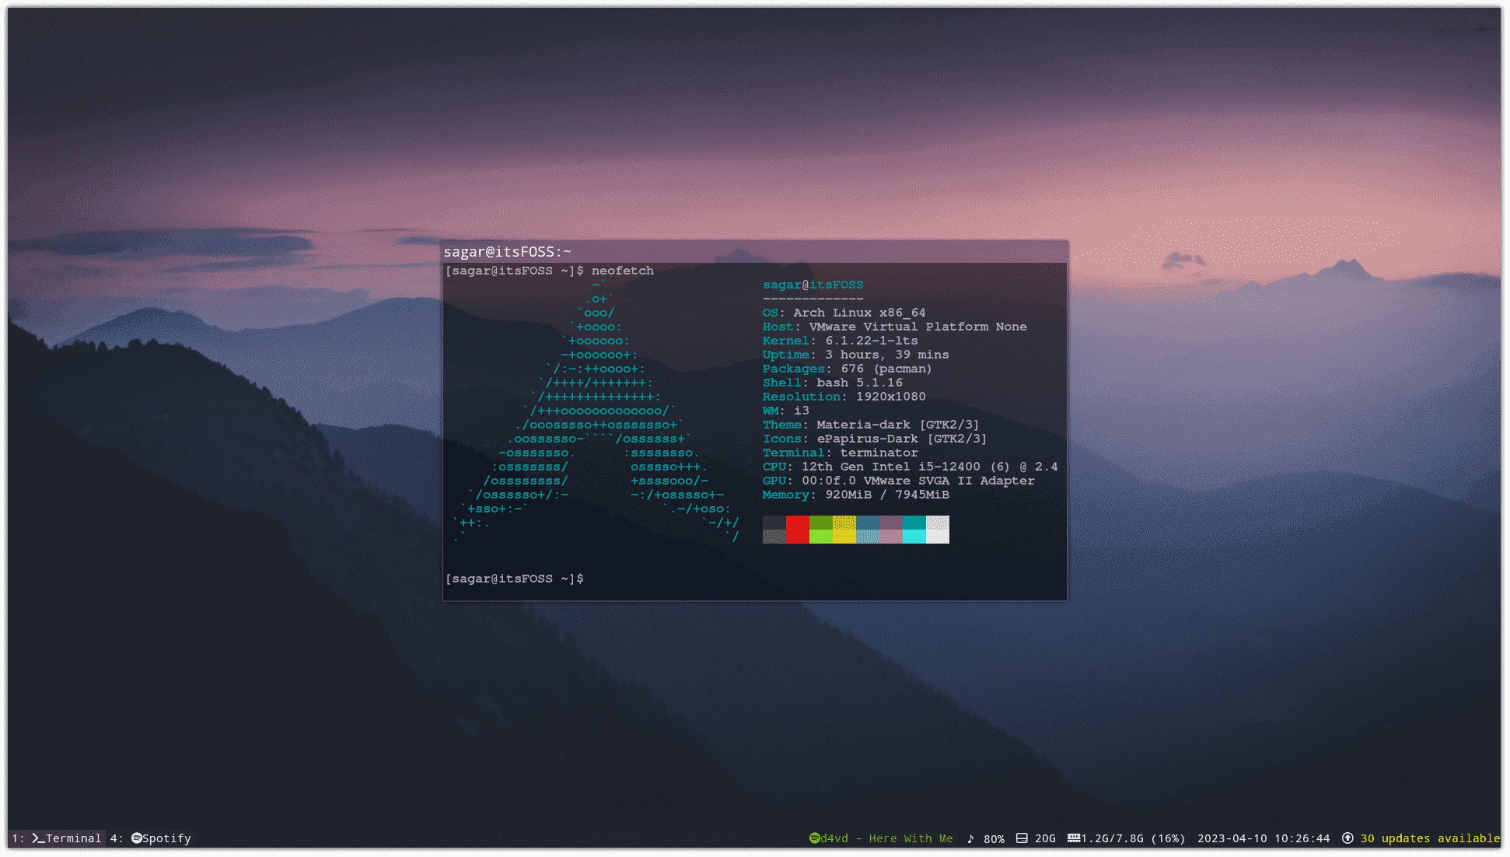Click the circular update arrow icon in status bar
Image resolution: width=1510 pixels, height=857 pixels.
(x=1347, y=838)
